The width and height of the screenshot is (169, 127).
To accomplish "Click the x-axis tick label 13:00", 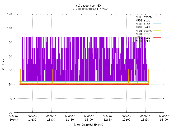I will (x=126, y=120).
